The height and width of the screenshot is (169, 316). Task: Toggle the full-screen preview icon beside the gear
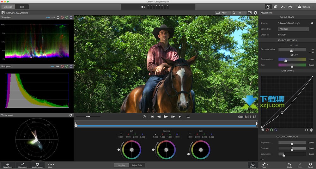250,13
